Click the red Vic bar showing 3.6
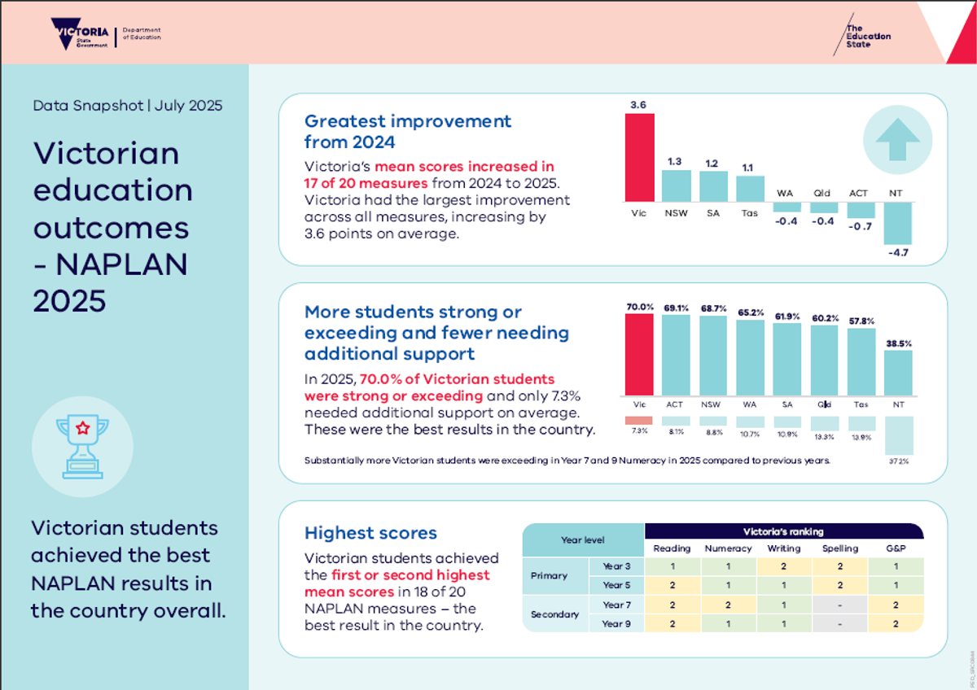The image size is (977, 690). point(639,157)
